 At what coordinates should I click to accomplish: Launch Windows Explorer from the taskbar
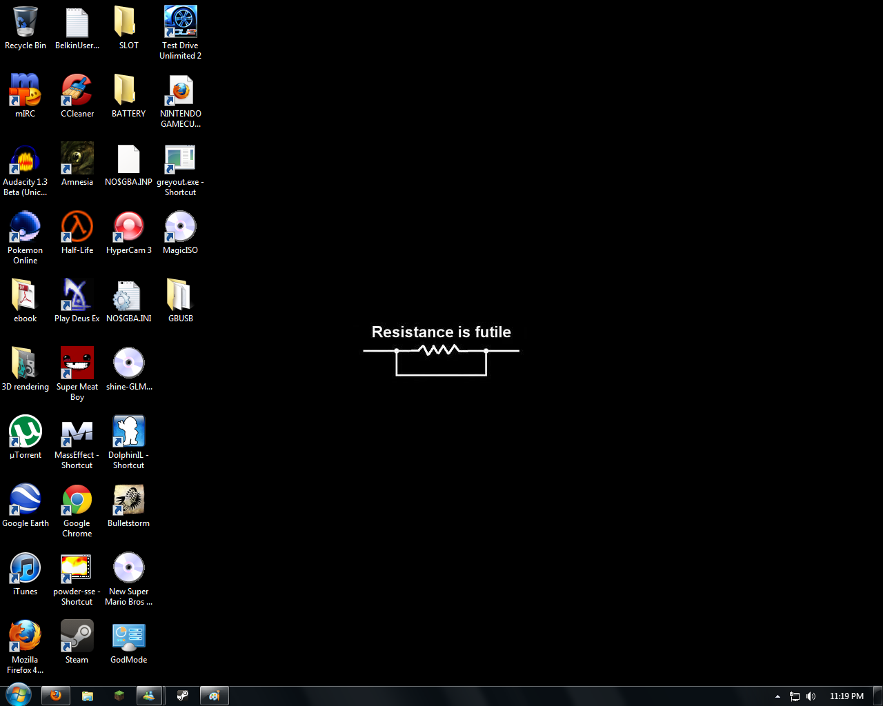88,696
